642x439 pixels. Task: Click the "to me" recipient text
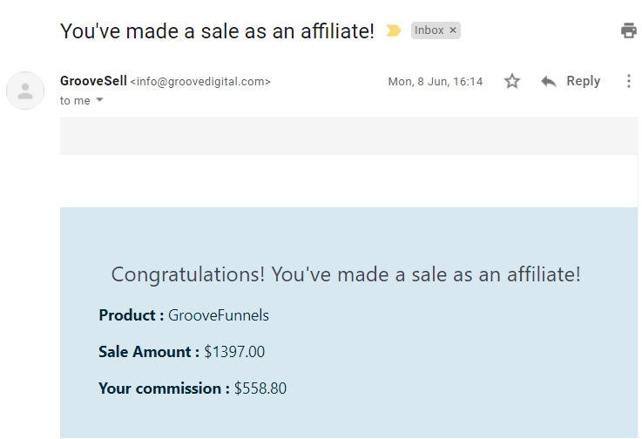pyautogui.click(x=75, y=100)
